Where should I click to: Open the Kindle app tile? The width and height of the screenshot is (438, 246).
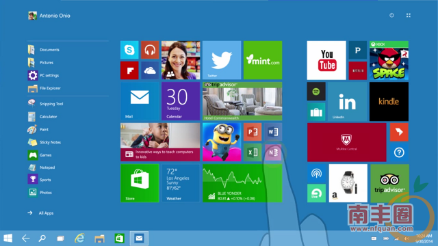[389, 102]
